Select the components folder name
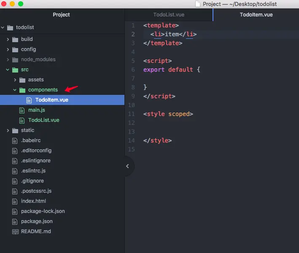This screenshot has height=253, width=299. pos(43,90)
